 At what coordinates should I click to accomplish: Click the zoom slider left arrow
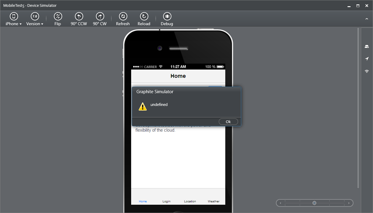click(281, 203)
